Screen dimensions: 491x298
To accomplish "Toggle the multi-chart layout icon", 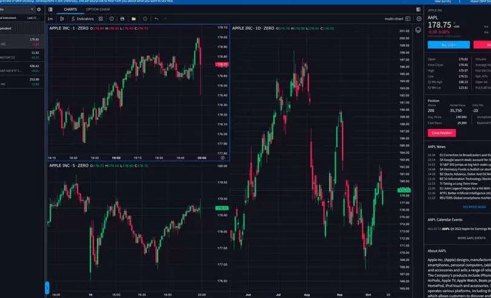I will [408, 19].
